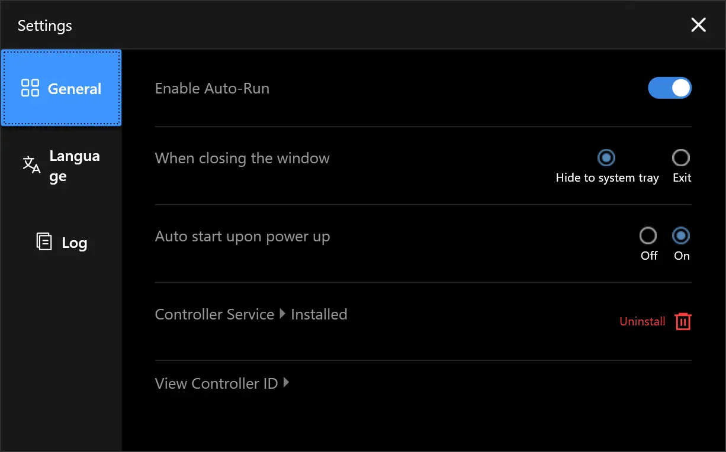Viewport: 726px width, 452px height.
Task: Click the View Controller ID text
Action: click(x=216, y=383)
